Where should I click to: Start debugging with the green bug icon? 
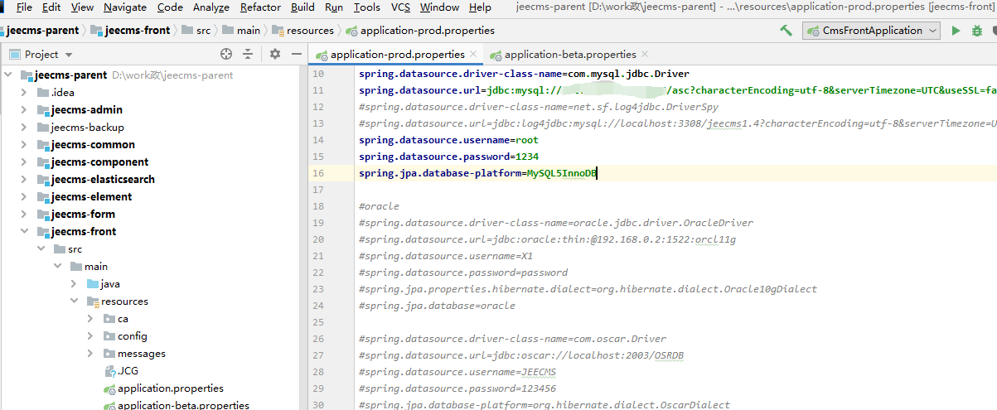click(977, 31)
